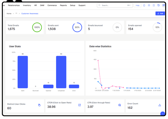This screenshot has height=119, width=168.
Task: Open the Relationships menu
Action: tap(14, 5)
